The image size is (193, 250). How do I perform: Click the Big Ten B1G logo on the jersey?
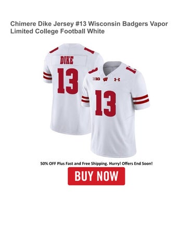(x=96, y=79)
